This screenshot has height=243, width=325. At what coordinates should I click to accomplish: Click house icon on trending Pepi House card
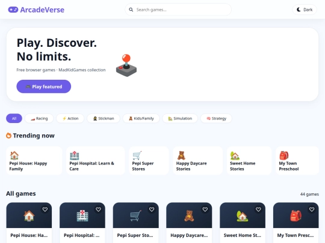(x=14, y=155)
